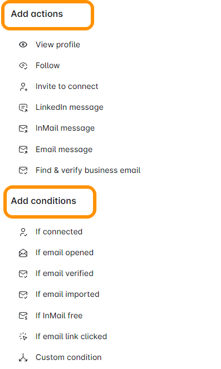Click the LinkedIn message chat bubble icon
This screenshot has width=221, height=369.
[x=23, y=108]
